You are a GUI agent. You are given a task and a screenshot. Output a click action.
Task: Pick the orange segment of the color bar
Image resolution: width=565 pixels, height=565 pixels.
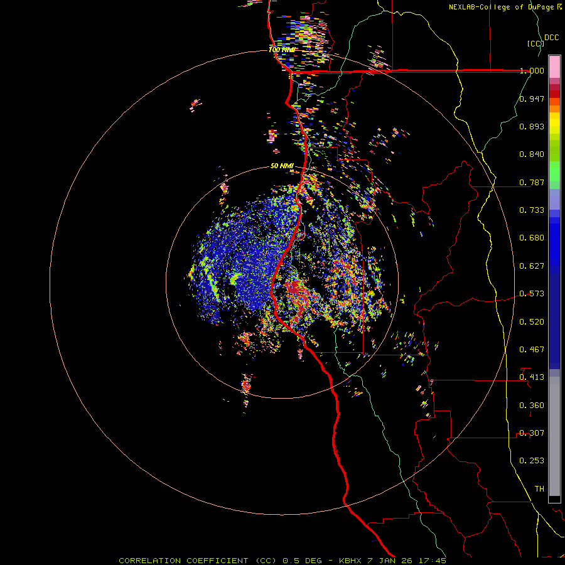pos(554,109)
